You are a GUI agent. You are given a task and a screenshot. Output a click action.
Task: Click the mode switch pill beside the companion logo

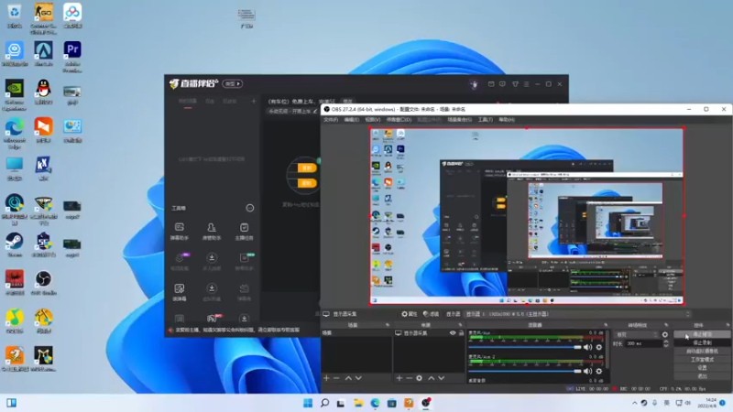pyautogui.click(x=233, y=83)
